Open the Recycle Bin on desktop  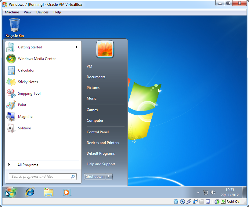click(14, 26)
